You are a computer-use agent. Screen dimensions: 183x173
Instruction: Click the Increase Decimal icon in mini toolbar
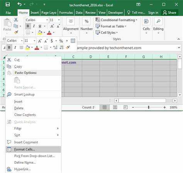55,47
